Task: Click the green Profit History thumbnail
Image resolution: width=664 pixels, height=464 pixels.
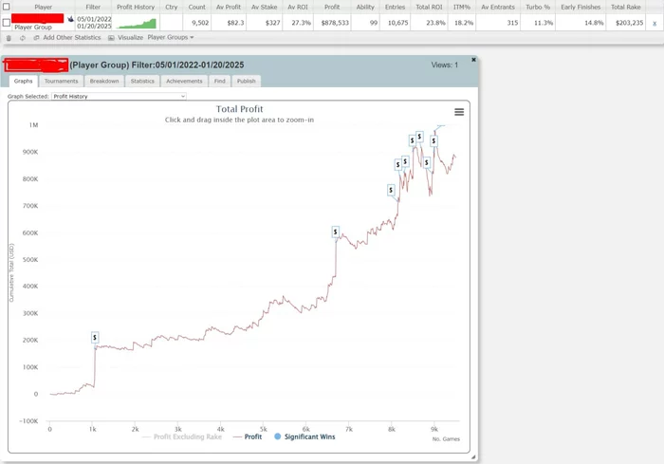Action: coord(138,24)
